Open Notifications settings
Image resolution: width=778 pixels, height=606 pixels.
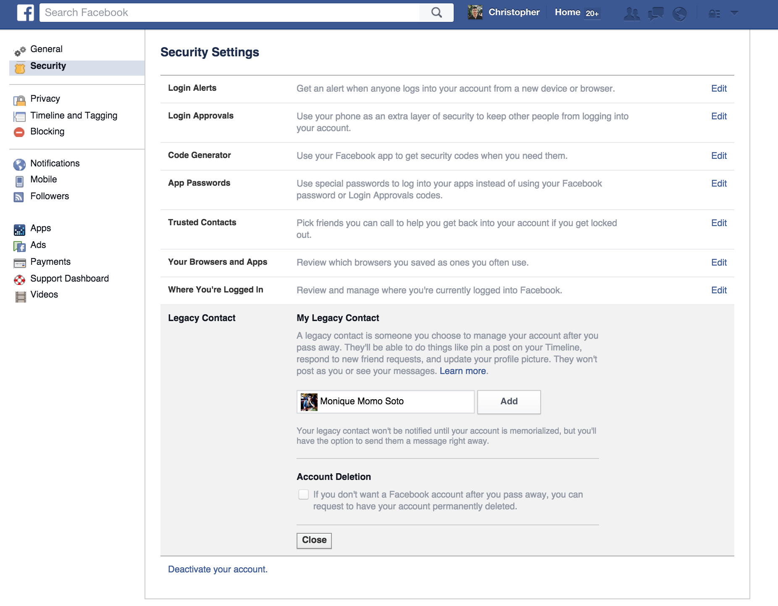55,163
